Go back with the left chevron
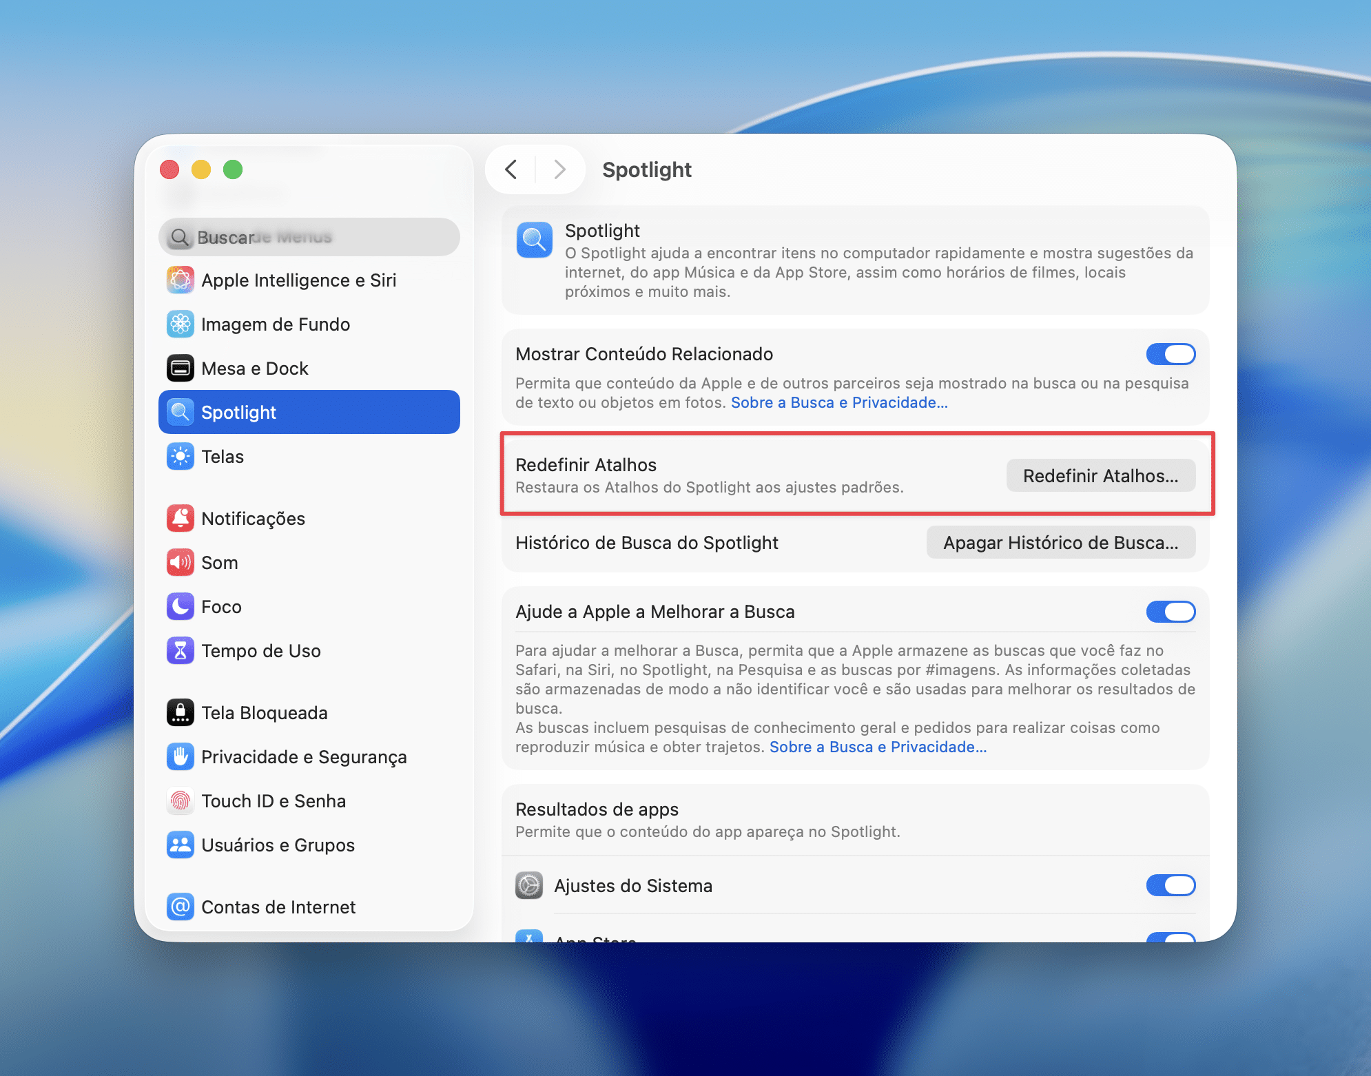Image resolution: width=1371 pixels, height=1076 pixels. [511, 169]
